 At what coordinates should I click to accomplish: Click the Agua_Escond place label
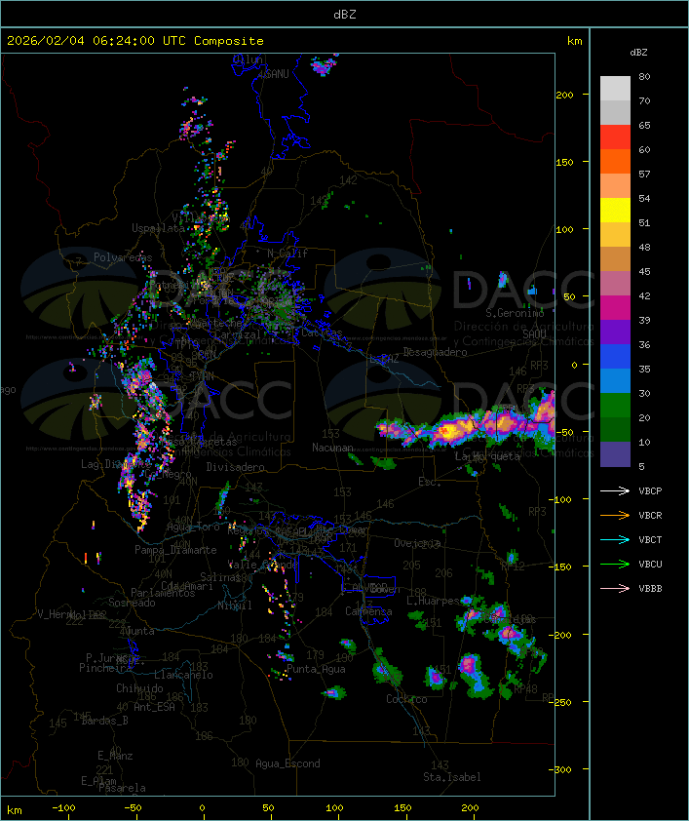pyautogui.click(x=287, y=763)
